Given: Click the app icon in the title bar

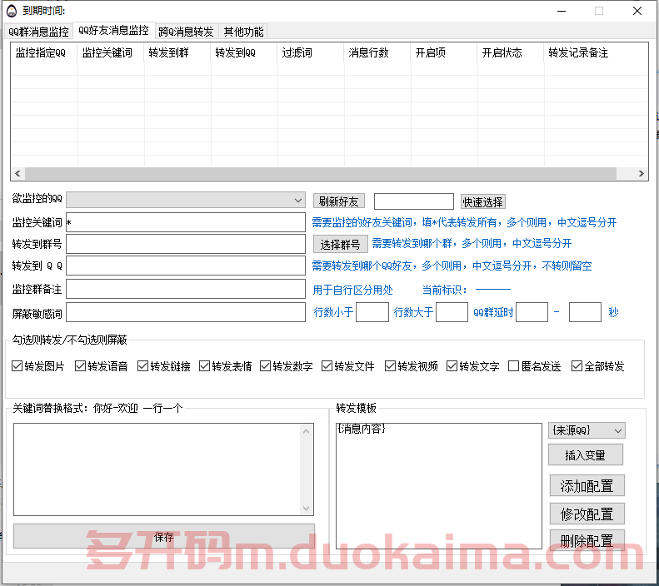Looking at the screenshot, I should [12, 11].
